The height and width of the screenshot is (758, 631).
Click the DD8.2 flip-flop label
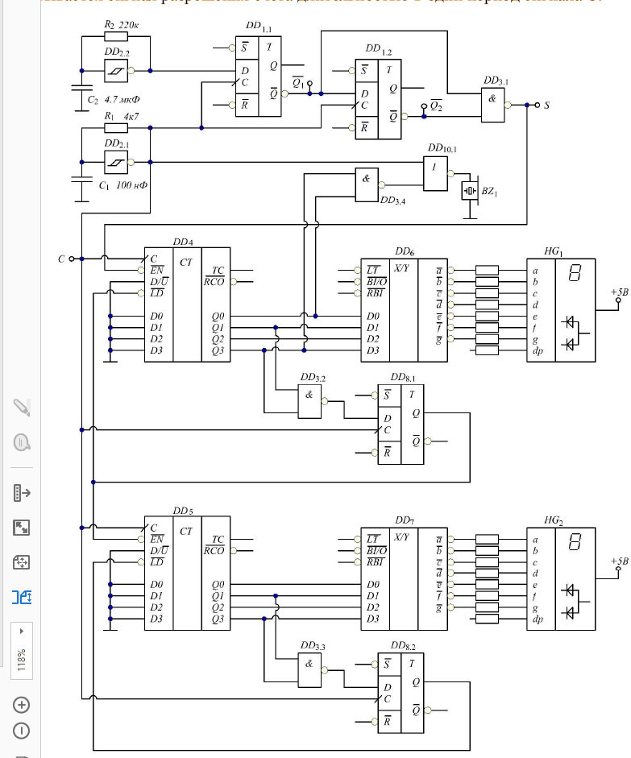coord(403,646)
